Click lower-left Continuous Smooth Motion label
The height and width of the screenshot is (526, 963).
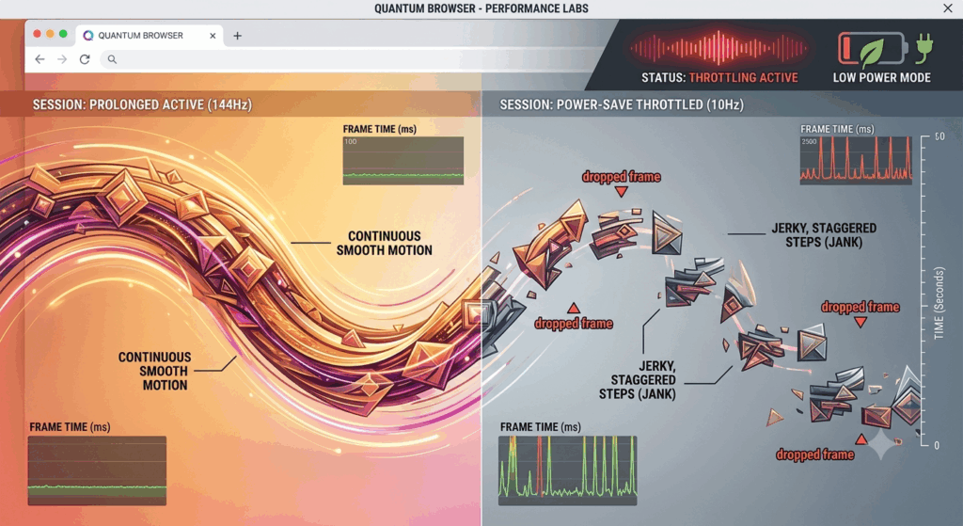click(x=155, y=371)
